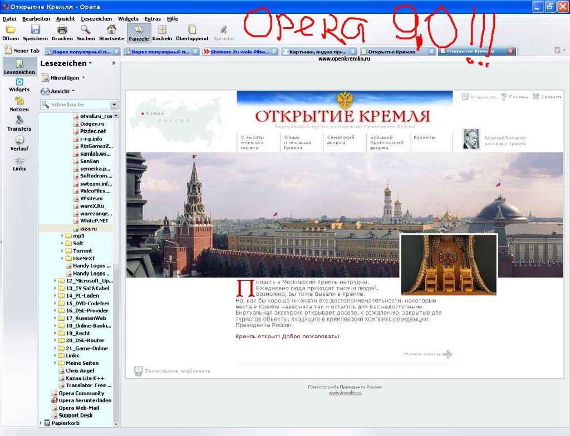Expand the 12_Microsoft_Up folder
The image size is (570, 436).
tap(55, 281)
